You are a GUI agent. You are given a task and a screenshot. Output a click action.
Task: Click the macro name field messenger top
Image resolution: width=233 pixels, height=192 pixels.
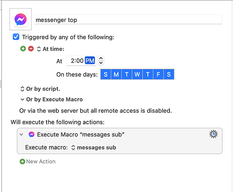pos(128,20)
